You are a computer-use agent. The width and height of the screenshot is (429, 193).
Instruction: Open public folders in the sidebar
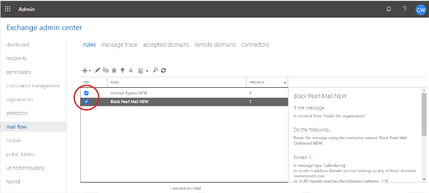tap(21, 154)
